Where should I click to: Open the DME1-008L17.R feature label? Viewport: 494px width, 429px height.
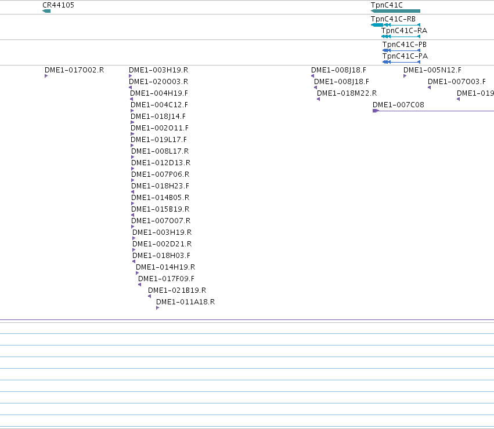coord(160,151)
